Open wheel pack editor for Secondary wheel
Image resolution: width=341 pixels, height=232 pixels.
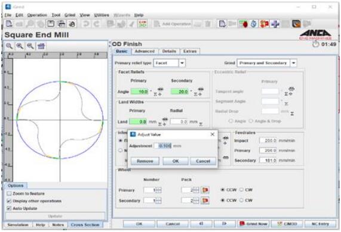pyautogui.click(x=205, y=200)
